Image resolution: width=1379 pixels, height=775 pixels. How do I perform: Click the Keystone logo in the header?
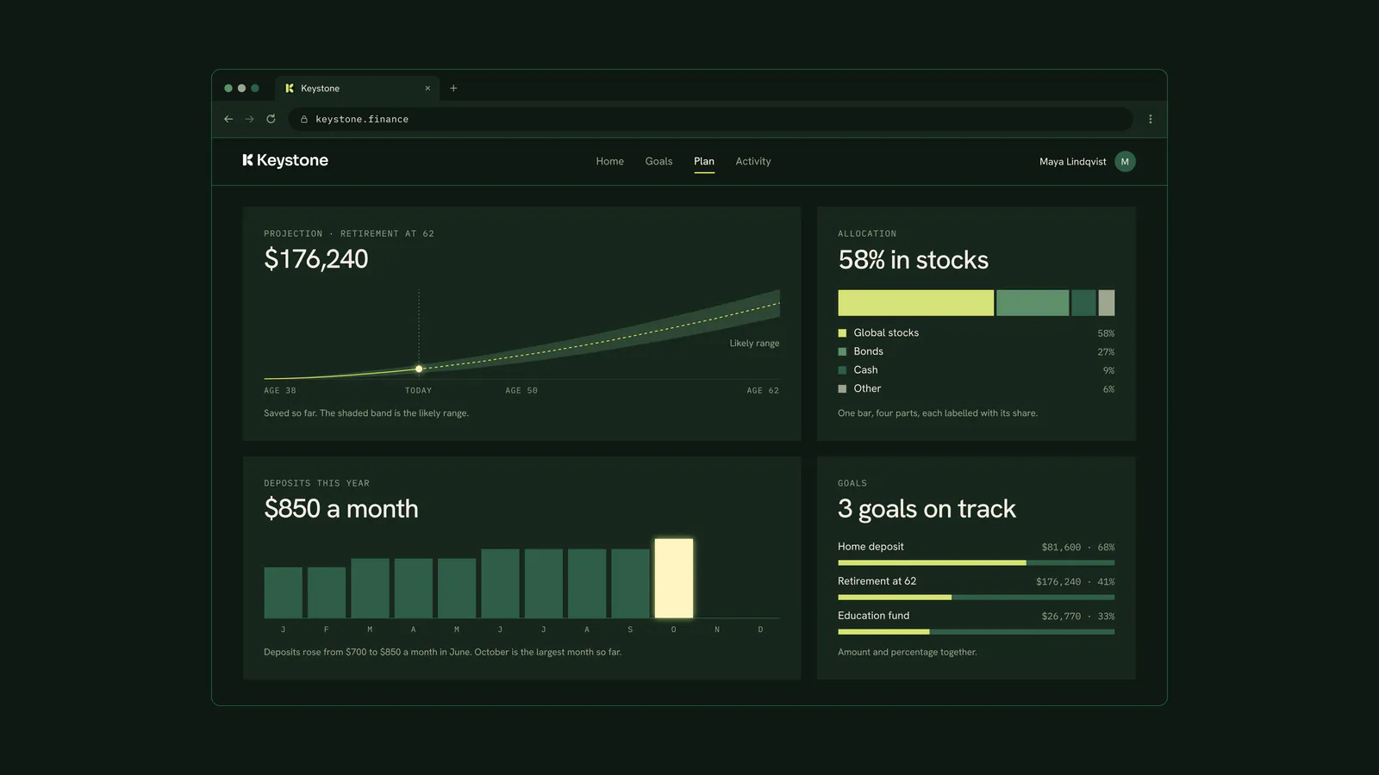pyautogui.click(x=285, y=160)
